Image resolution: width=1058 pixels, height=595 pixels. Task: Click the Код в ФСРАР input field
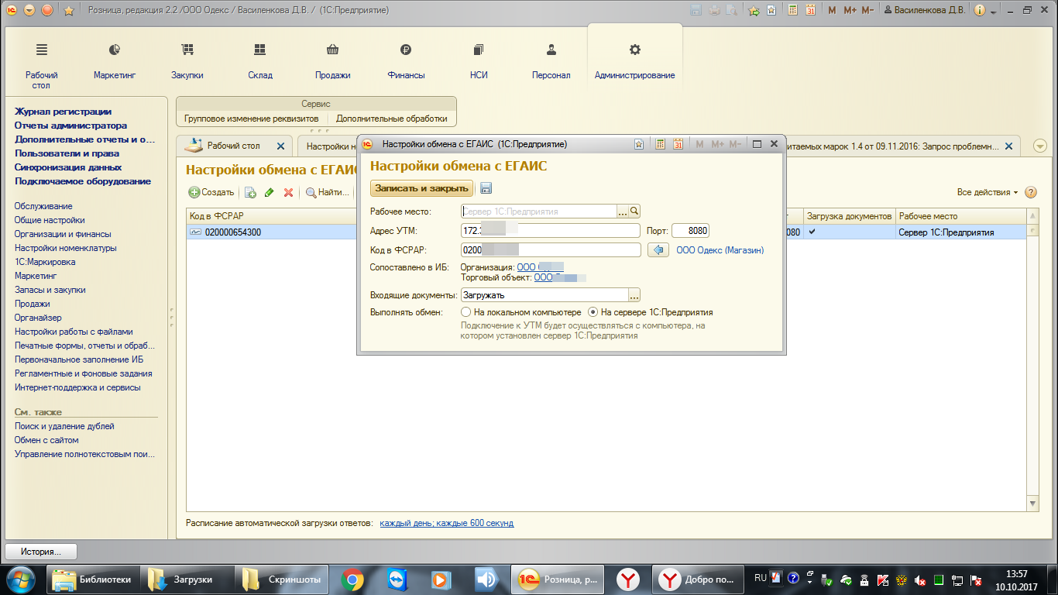click(x=551, y=249)
